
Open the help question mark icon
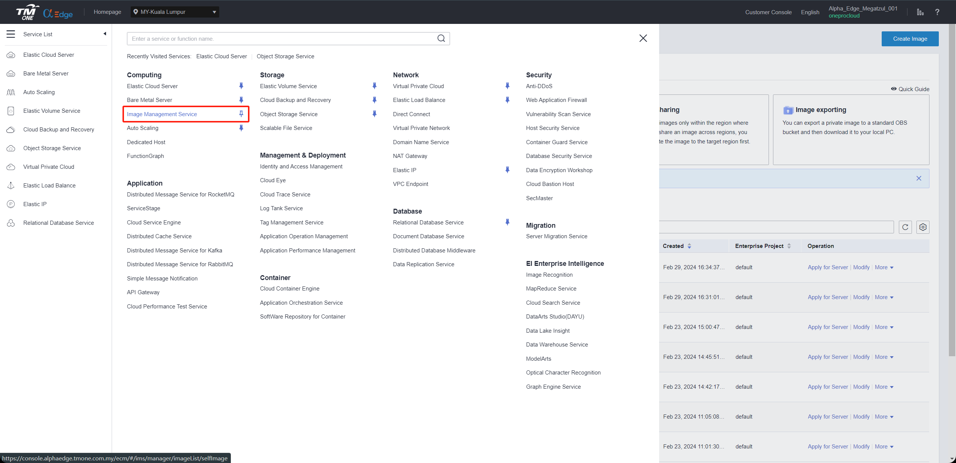[937, 12]
